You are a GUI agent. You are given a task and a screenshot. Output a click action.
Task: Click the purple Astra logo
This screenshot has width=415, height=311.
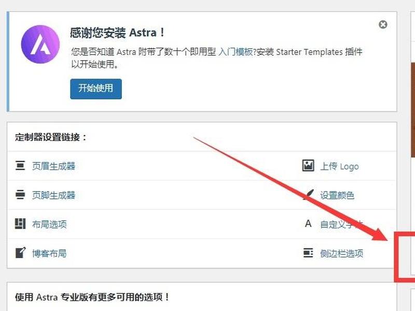point(40,44)
